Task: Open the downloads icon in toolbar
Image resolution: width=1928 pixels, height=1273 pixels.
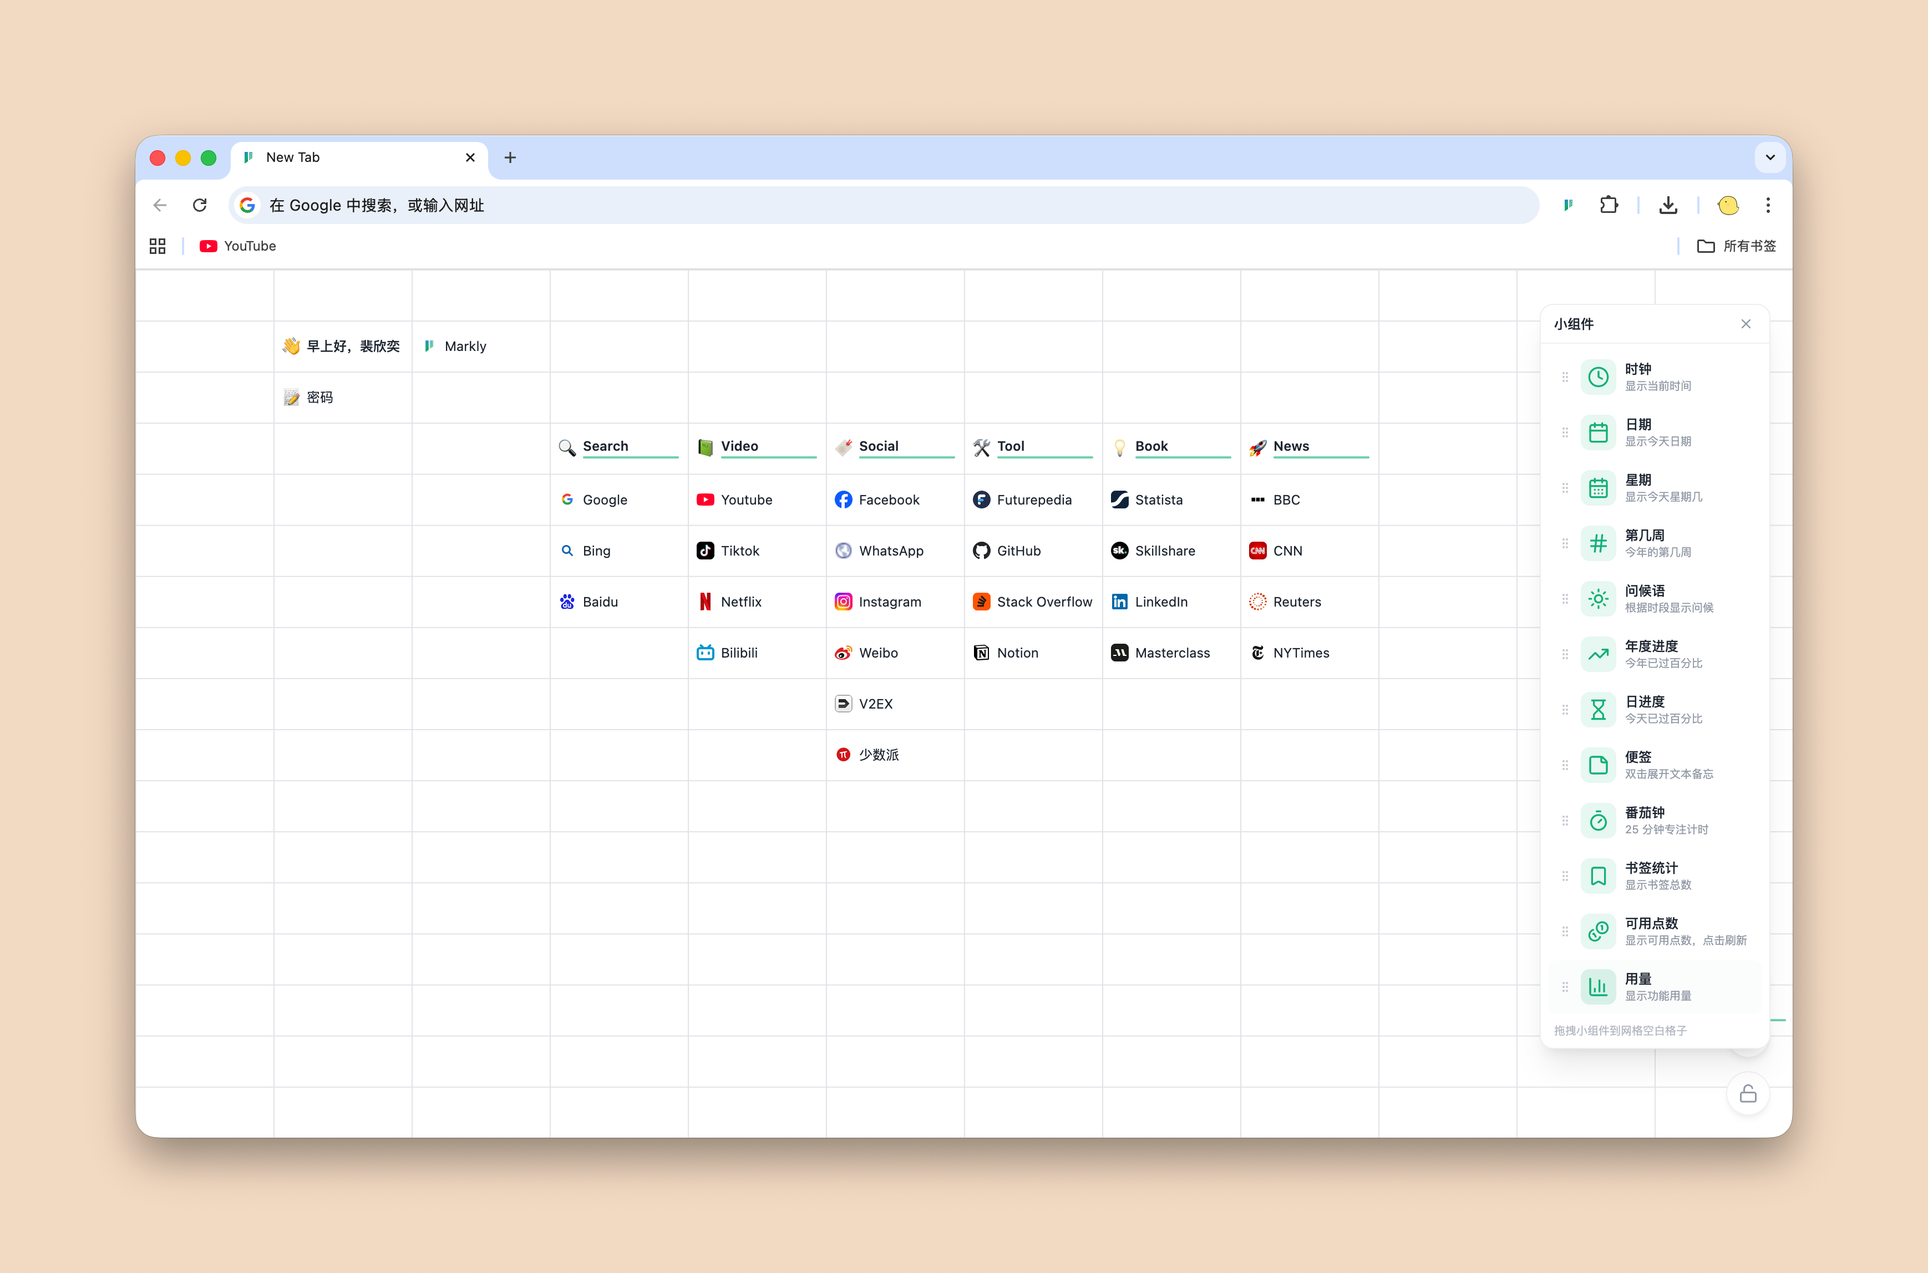Action: tap(1667, 205)
